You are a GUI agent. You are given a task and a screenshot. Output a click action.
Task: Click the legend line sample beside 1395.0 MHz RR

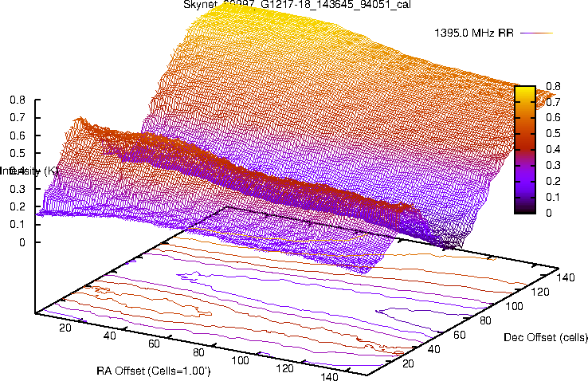point(537,33)
